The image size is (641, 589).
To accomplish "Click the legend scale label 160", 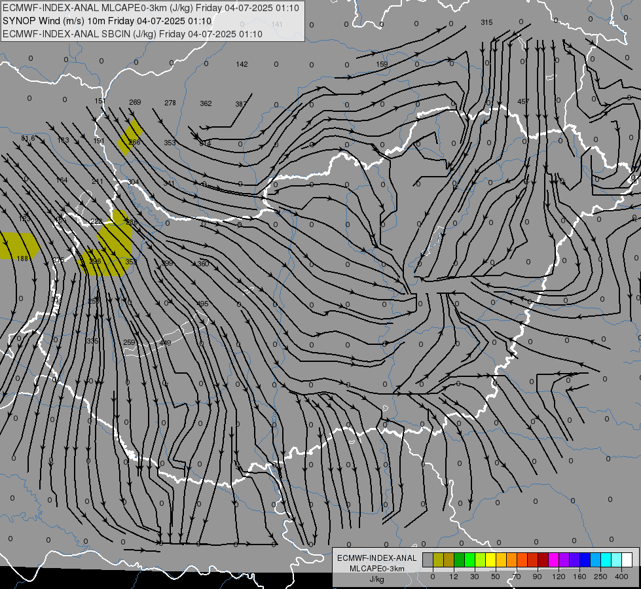I will [579, 577].
